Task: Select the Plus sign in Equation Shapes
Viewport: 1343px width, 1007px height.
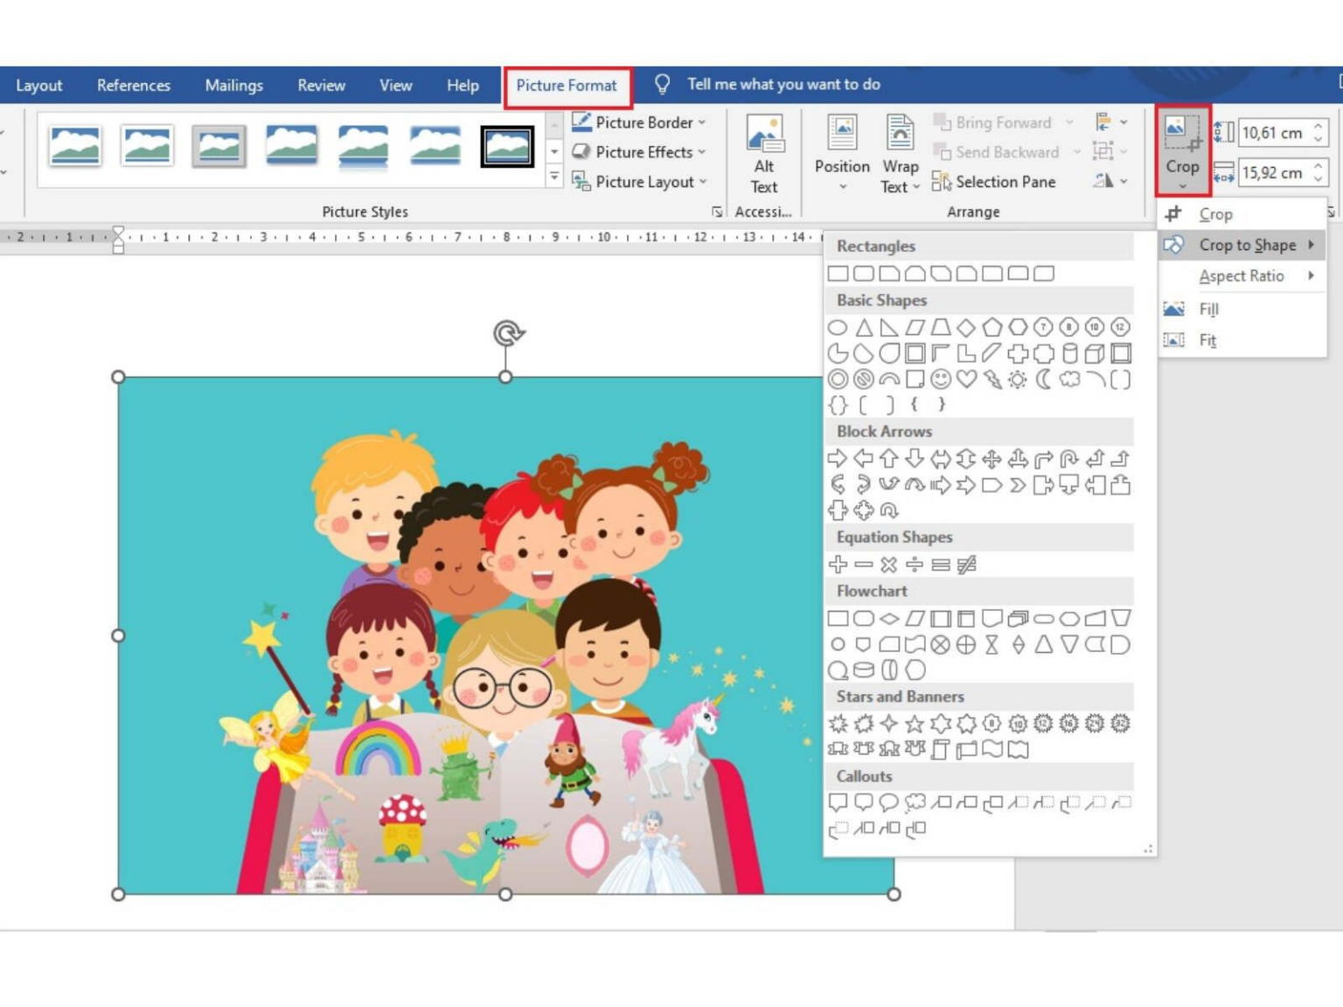Action: pyautogui.click(x=838, y=565)
